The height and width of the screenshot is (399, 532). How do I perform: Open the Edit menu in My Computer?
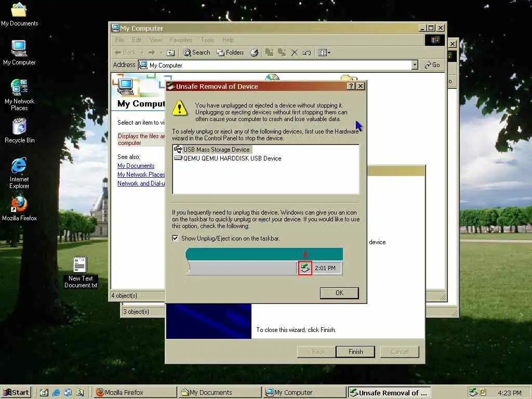click(x=137, y=39)
